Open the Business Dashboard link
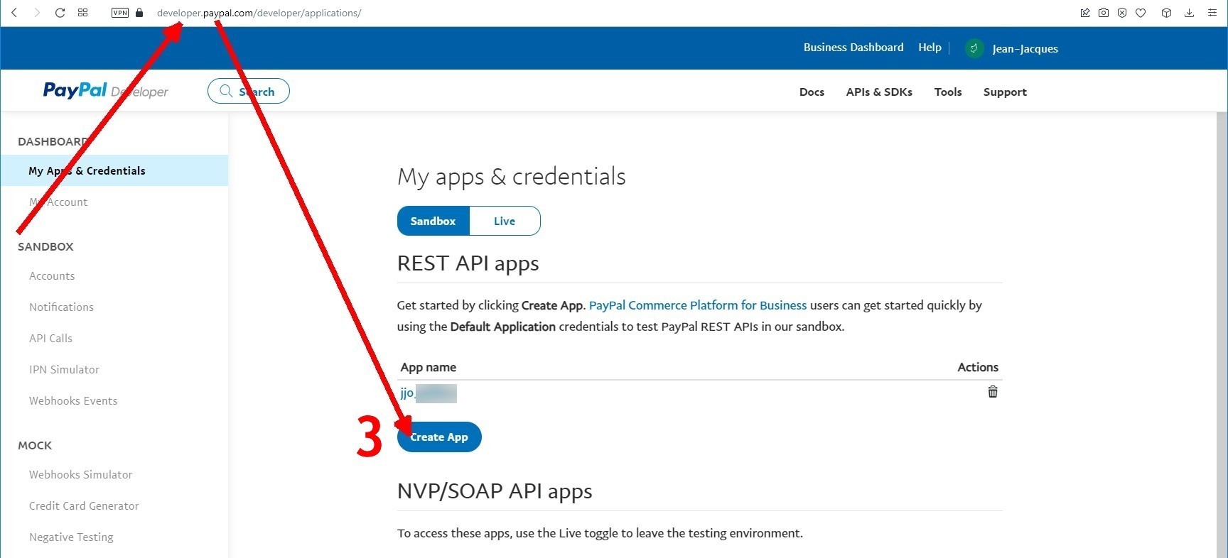This screenshot has width=1228, height=558. (853, 48)
